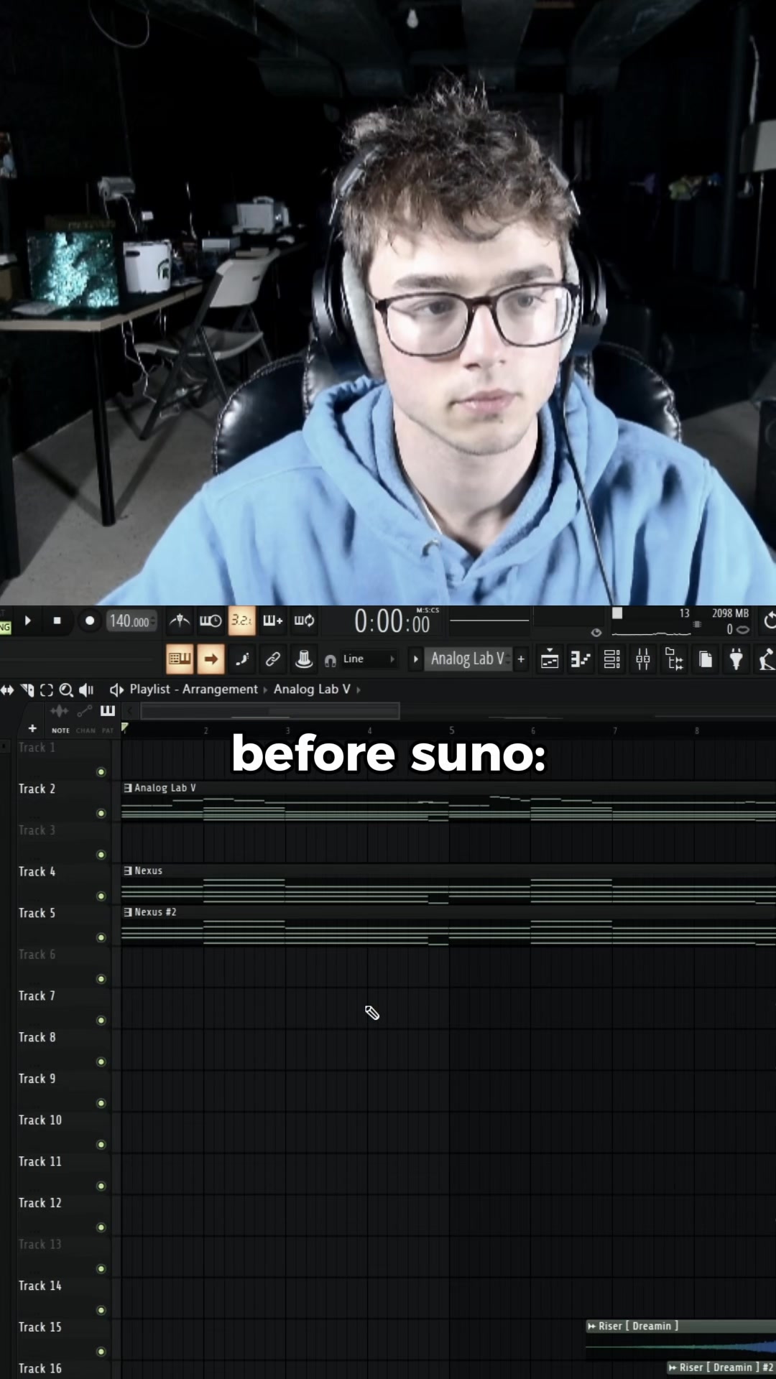Toggle the 3.2.1 countdown before recording

(241, 621)
